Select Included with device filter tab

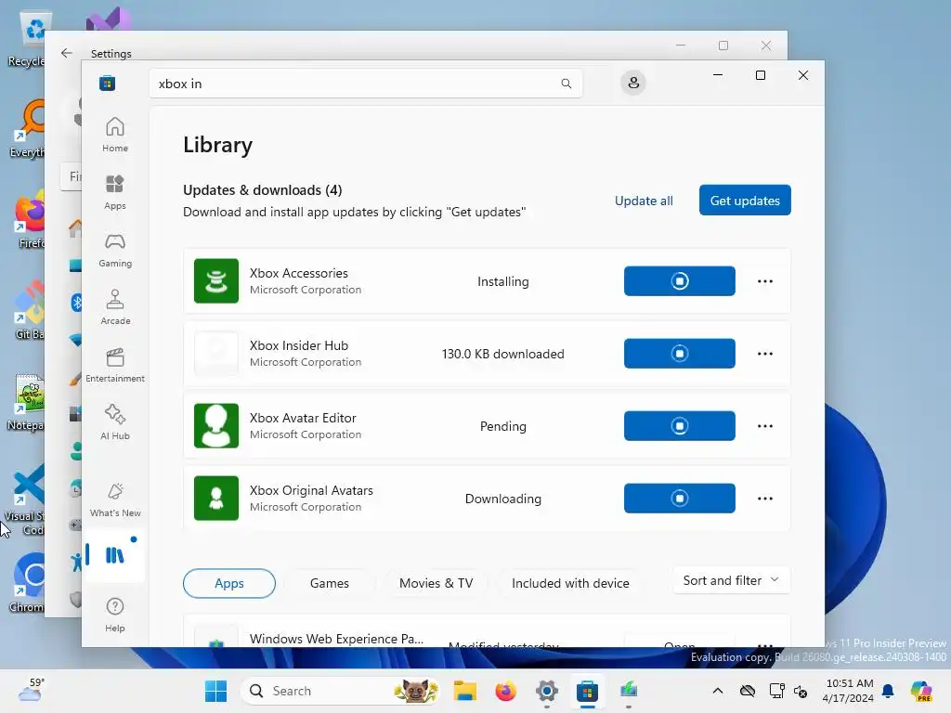pyautogui.click(x=570, y=583)
